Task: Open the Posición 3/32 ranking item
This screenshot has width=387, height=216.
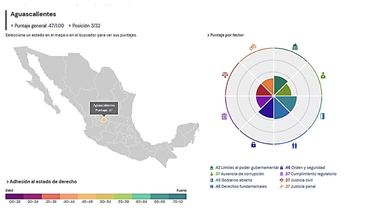Action: 84,26
